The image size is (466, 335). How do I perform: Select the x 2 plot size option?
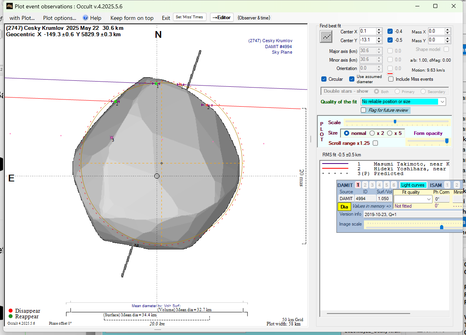click(x=372, y=133)
